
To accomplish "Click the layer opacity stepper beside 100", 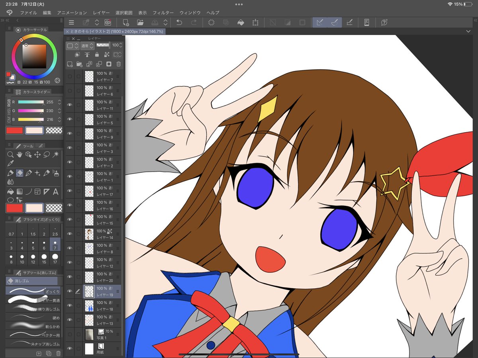I will click(x=121, y=45).
